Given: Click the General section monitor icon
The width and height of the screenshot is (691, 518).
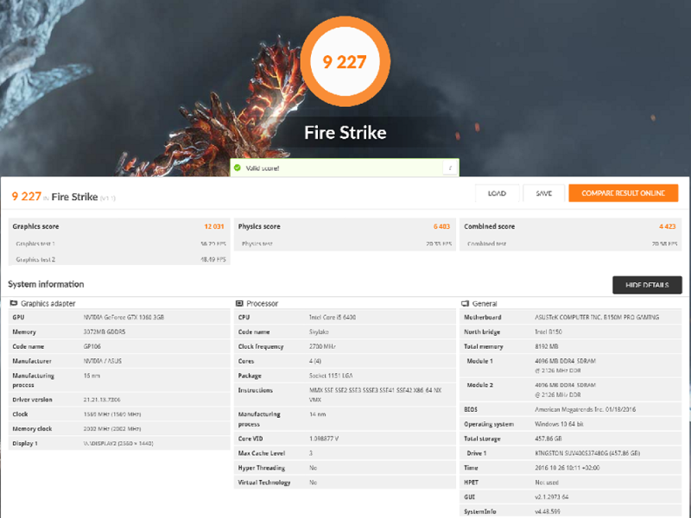Looking at the screenshot, I should (x=465, y=303).
